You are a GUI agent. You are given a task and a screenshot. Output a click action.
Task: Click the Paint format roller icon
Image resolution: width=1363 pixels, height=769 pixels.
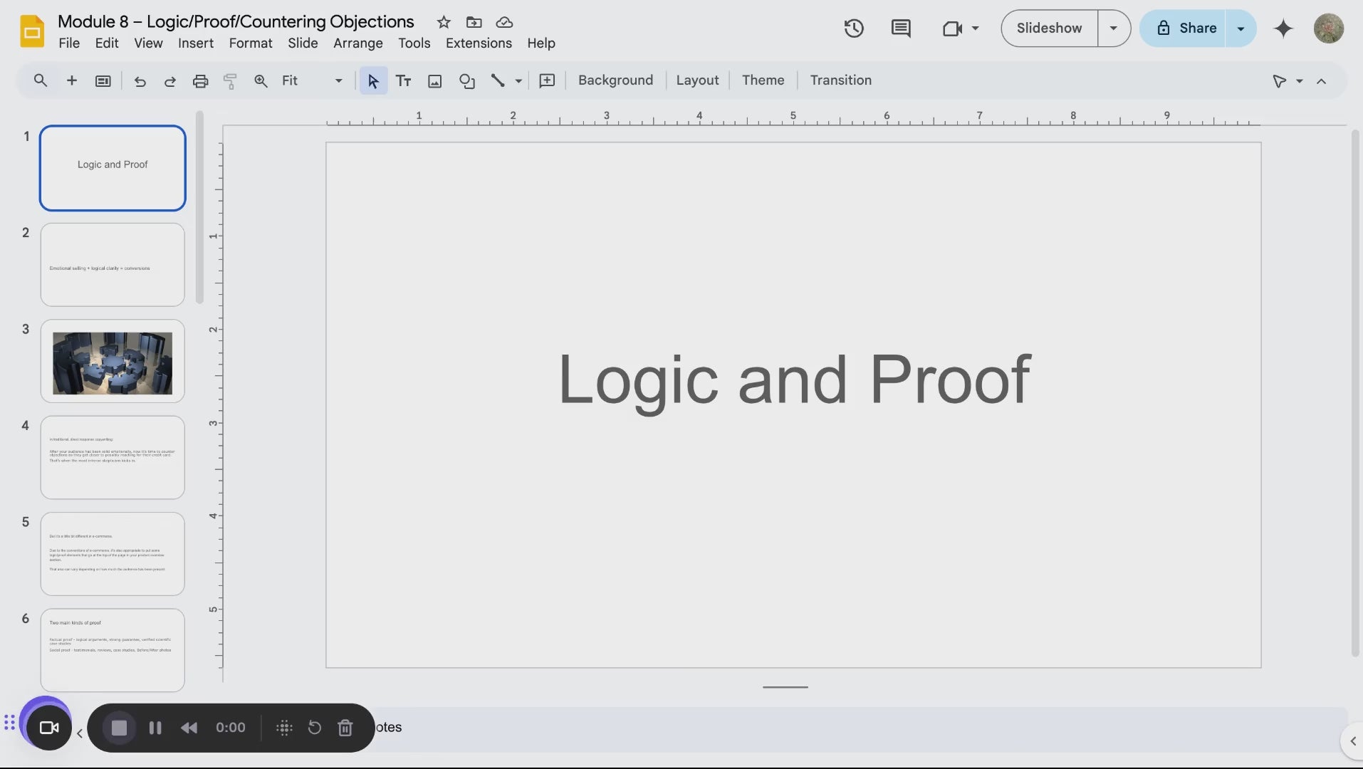tap(230, 80)
